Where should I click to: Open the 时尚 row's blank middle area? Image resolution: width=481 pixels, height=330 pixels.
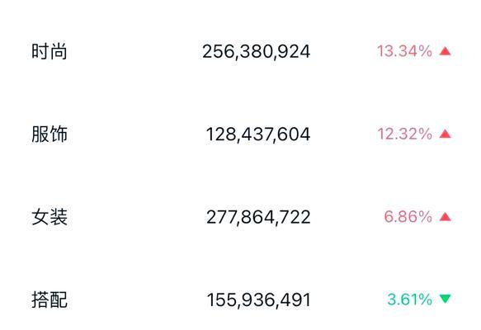click(x=135, y=51)
